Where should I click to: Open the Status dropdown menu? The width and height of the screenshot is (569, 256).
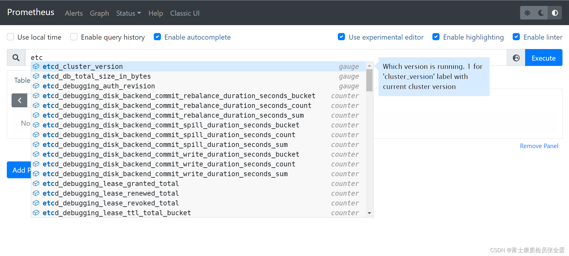tap(129, 13)
